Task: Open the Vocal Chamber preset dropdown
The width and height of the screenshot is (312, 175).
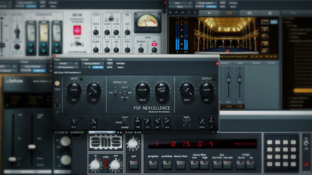Action: coord(33,66)
